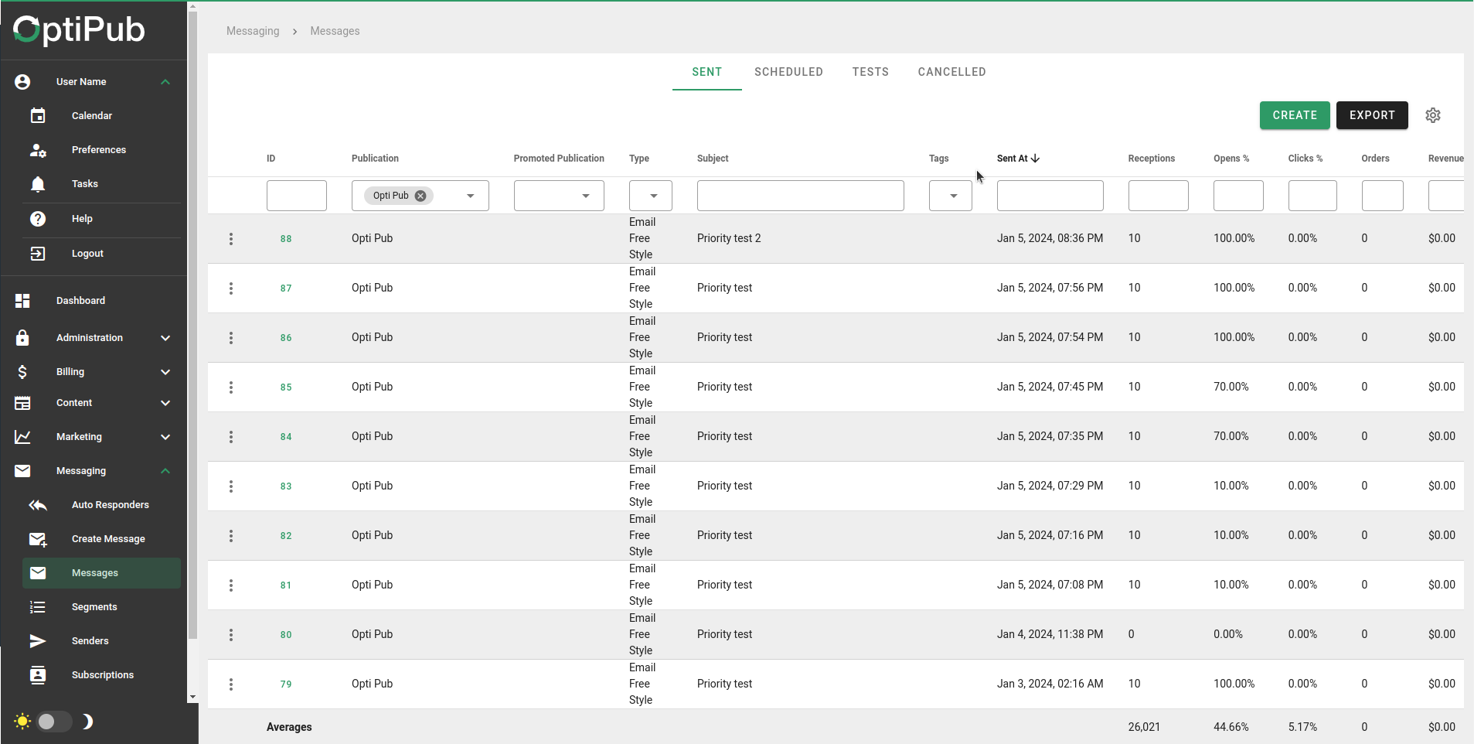This screenshot has height=744, width=1474.
Task: Expand the Marketing section
Action: click(165, 437)
